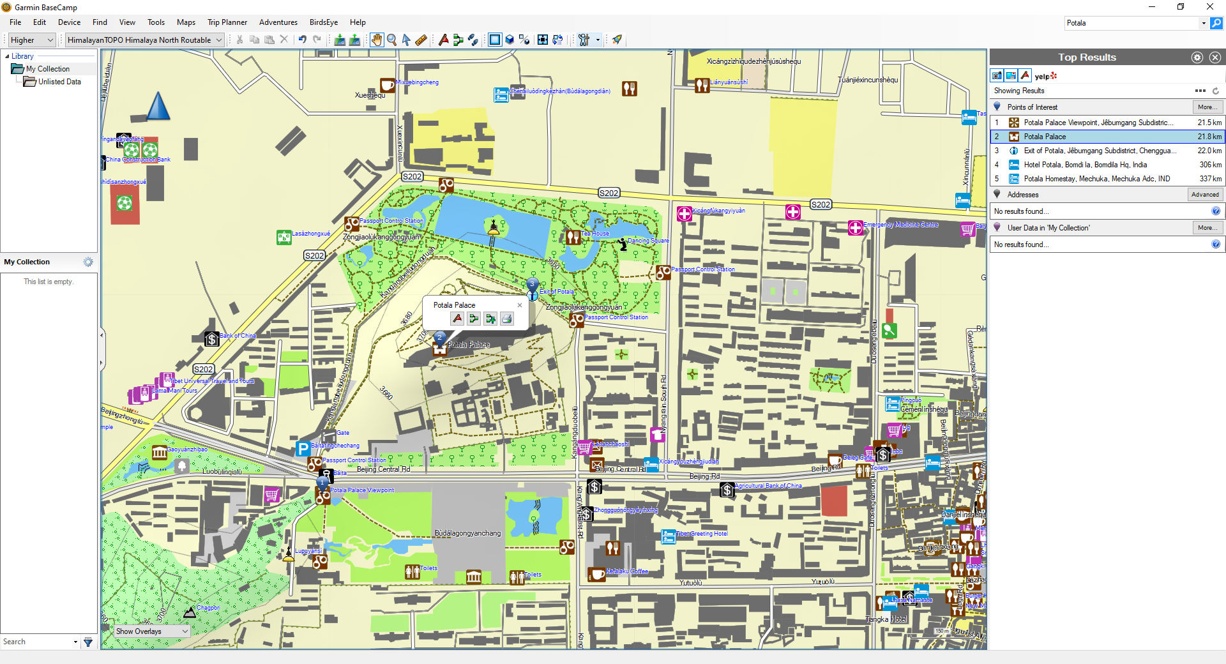The height and width of the screenshot is (664, 1226).
Task: Open My Collection gear options
Action: [x=88, y=262]
